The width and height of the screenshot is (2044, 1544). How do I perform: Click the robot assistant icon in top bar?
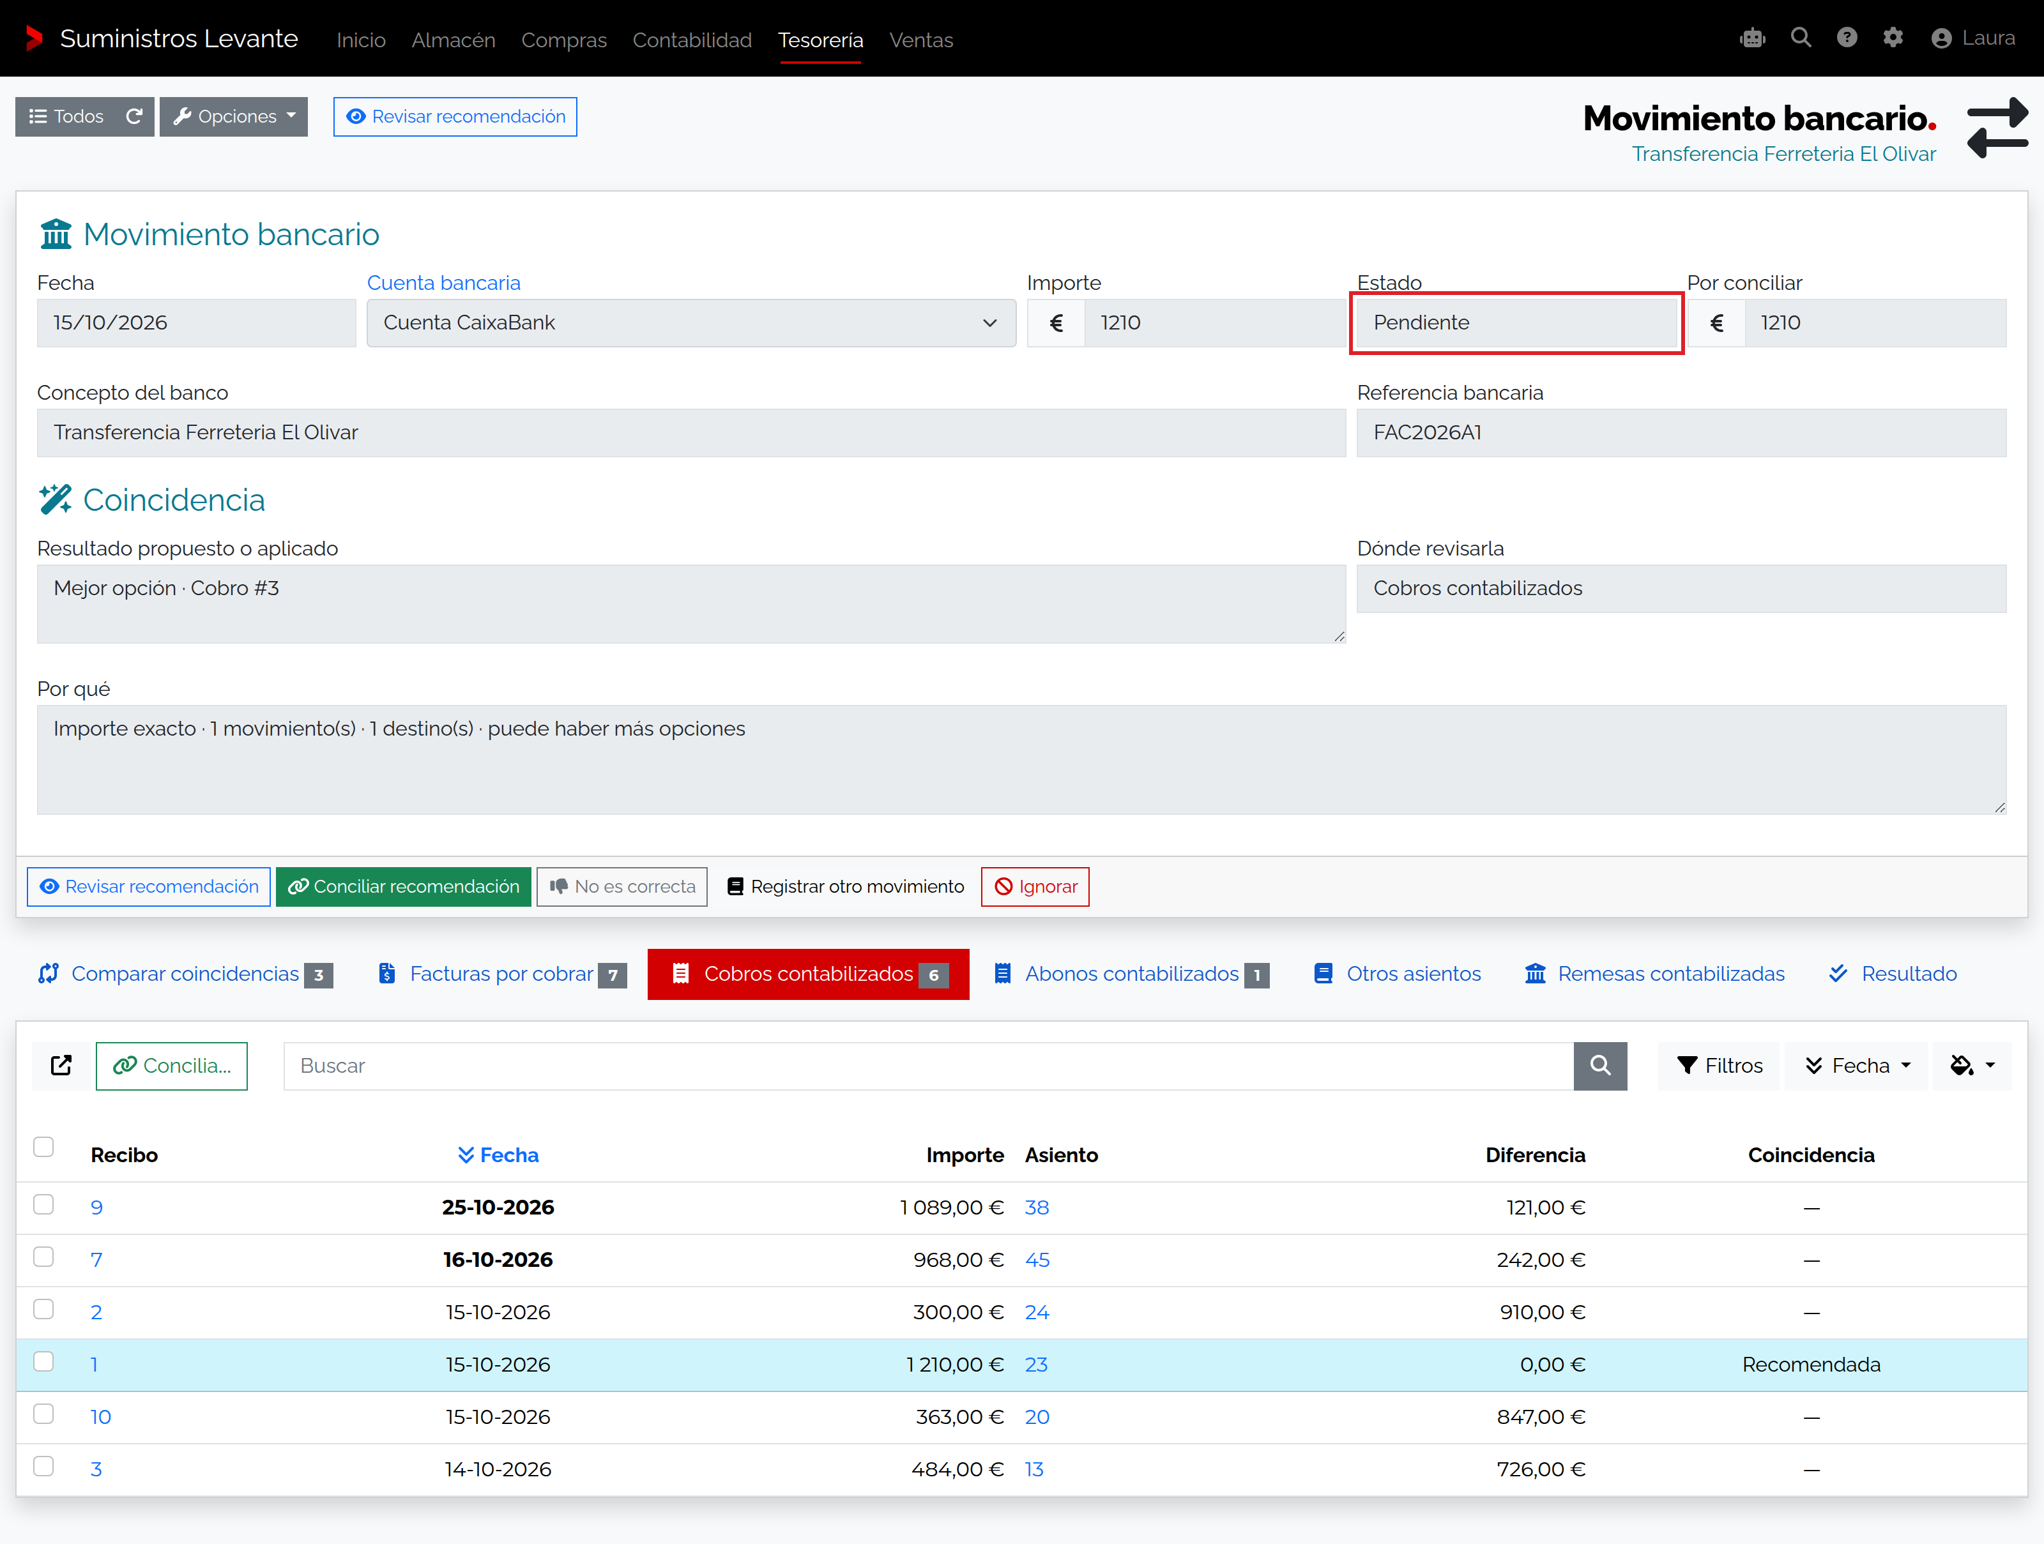[x=1752, y=38]
